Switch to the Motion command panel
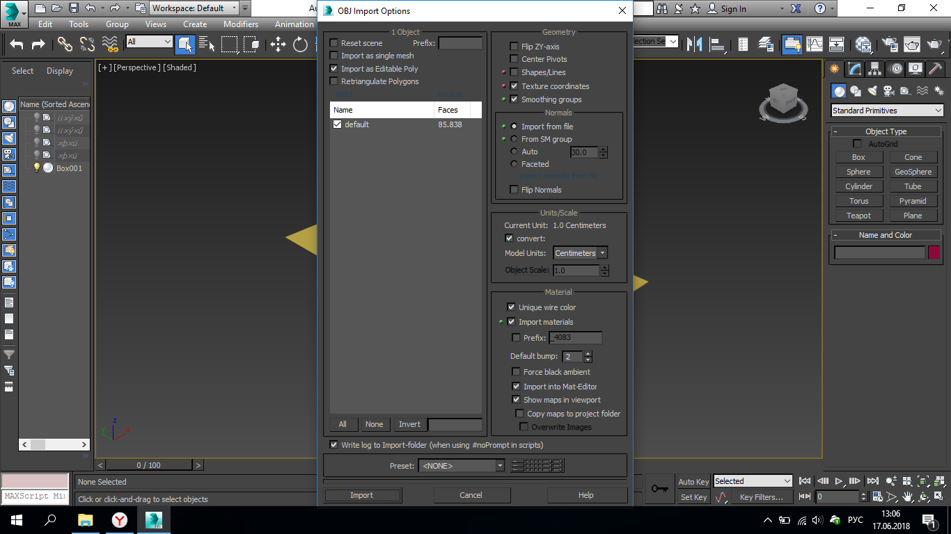The image size is (951, 534). [896, 69]
